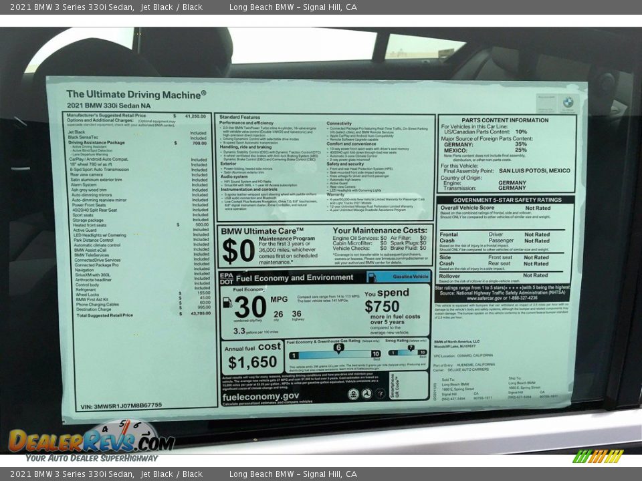Click the VIN 3MW5R1J07M8B67755
The image size is (642, 481).
(x=121, y=406)
